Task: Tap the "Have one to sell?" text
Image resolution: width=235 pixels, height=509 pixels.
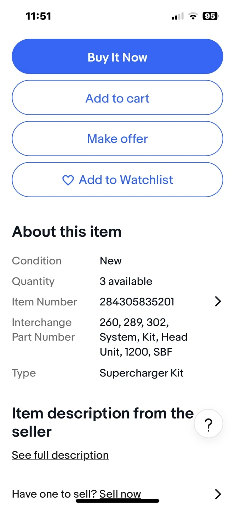Action: click(x=42, y=494)
